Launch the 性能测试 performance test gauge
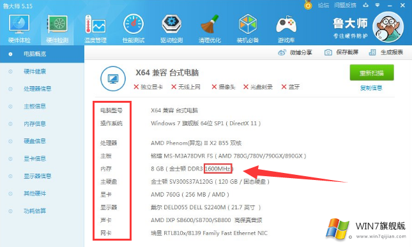The image size is (412, 247). tap(134, 29)
